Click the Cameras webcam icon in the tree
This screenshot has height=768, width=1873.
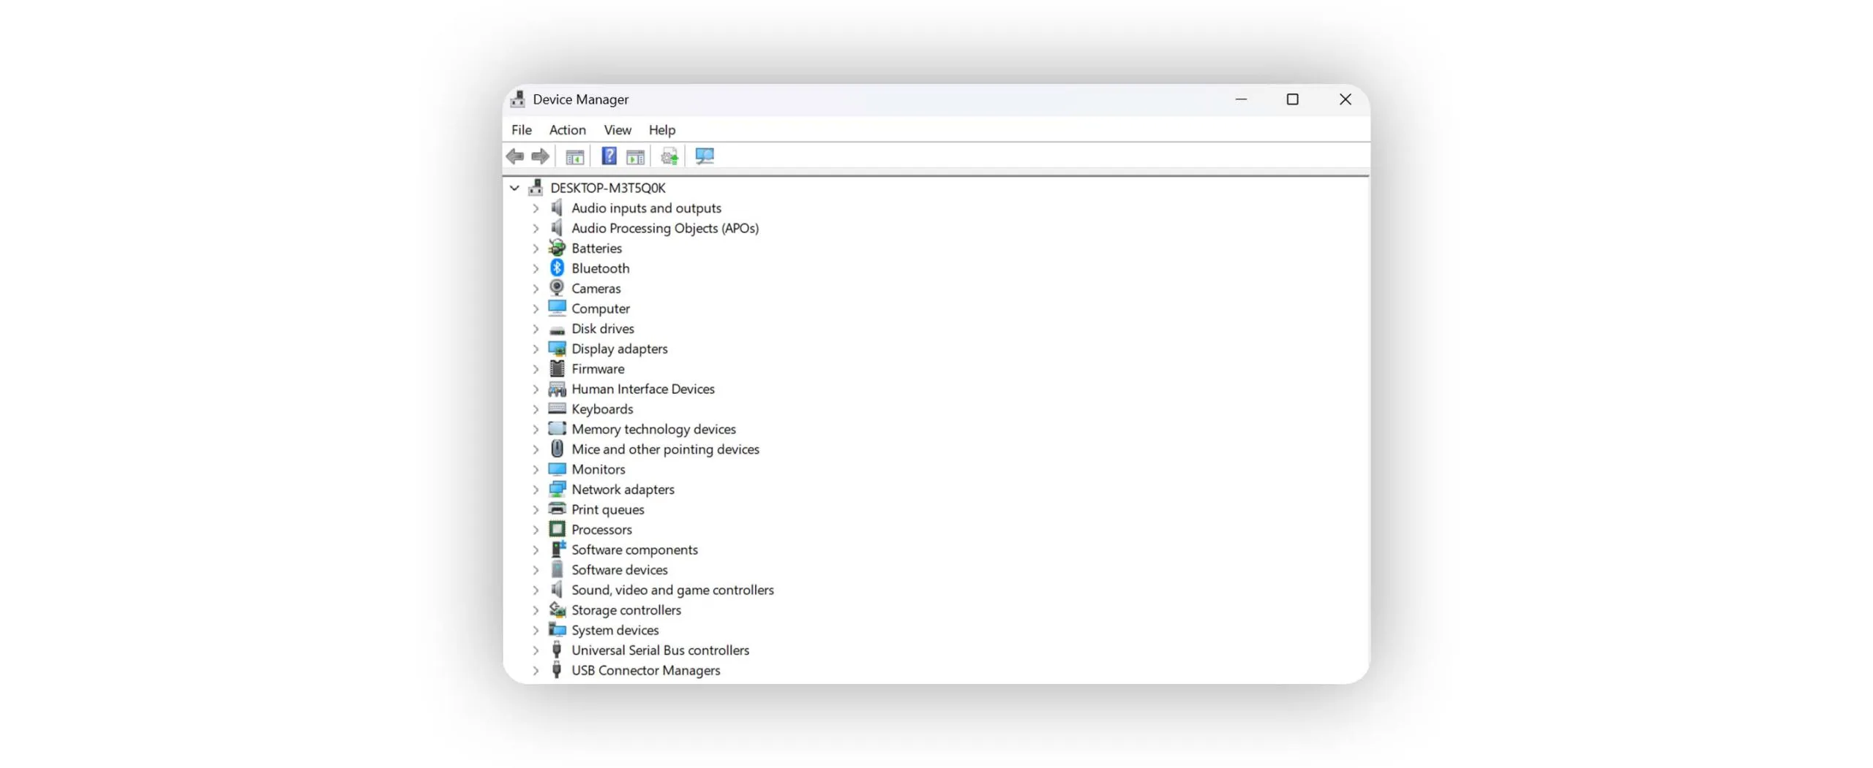point(557,289)
